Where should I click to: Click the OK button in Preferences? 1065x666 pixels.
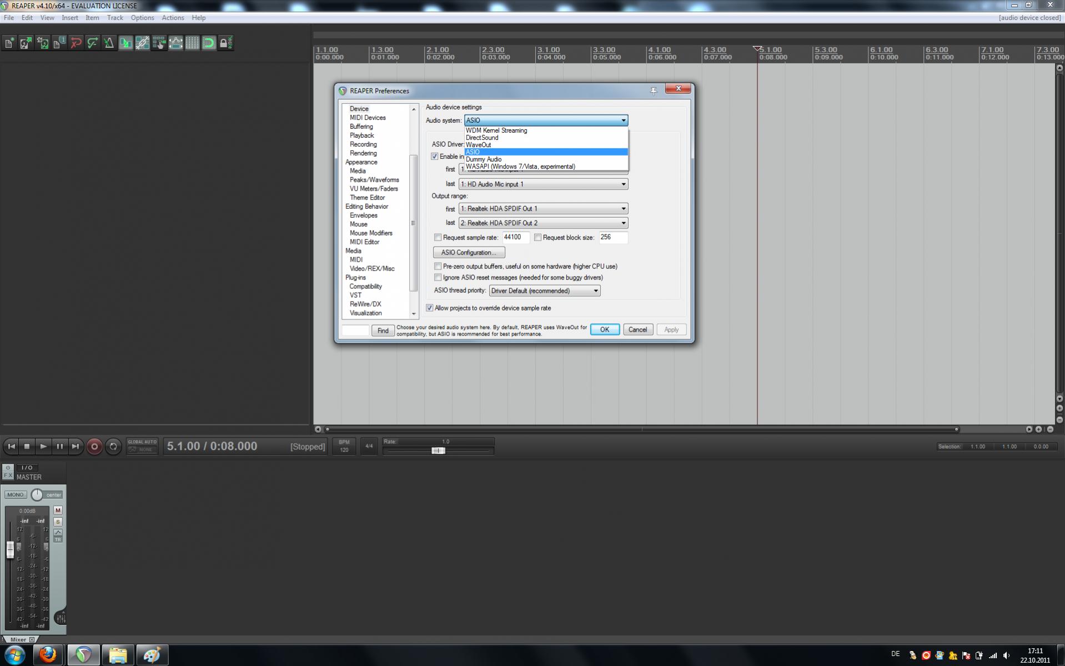coord(605,330)
